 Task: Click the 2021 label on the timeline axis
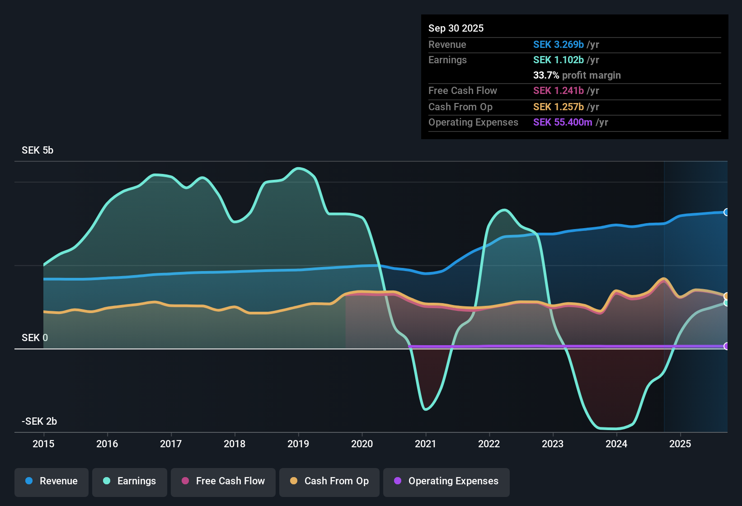(x=426, y=444)
